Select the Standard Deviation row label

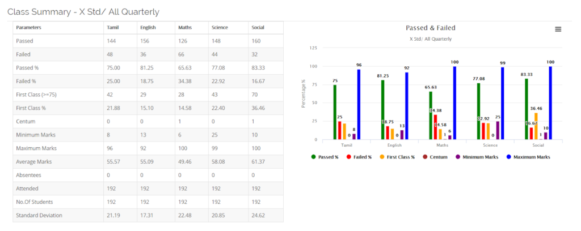point(39,215)
